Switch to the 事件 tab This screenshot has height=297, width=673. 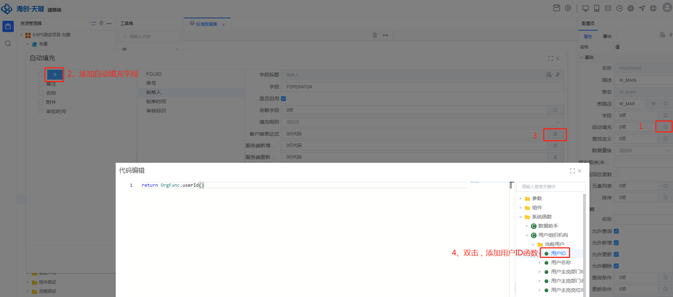click(607, 36)
